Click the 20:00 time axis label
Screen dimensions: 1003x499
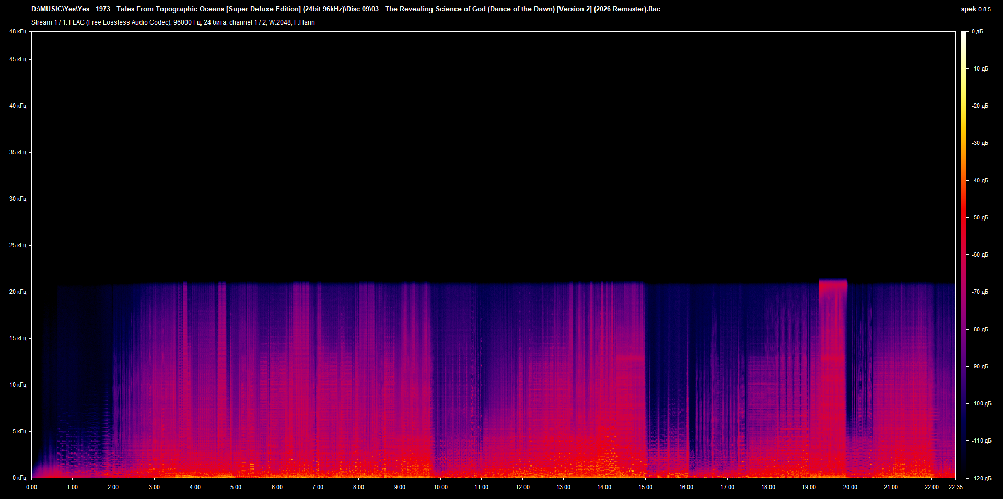pos(850,488)
